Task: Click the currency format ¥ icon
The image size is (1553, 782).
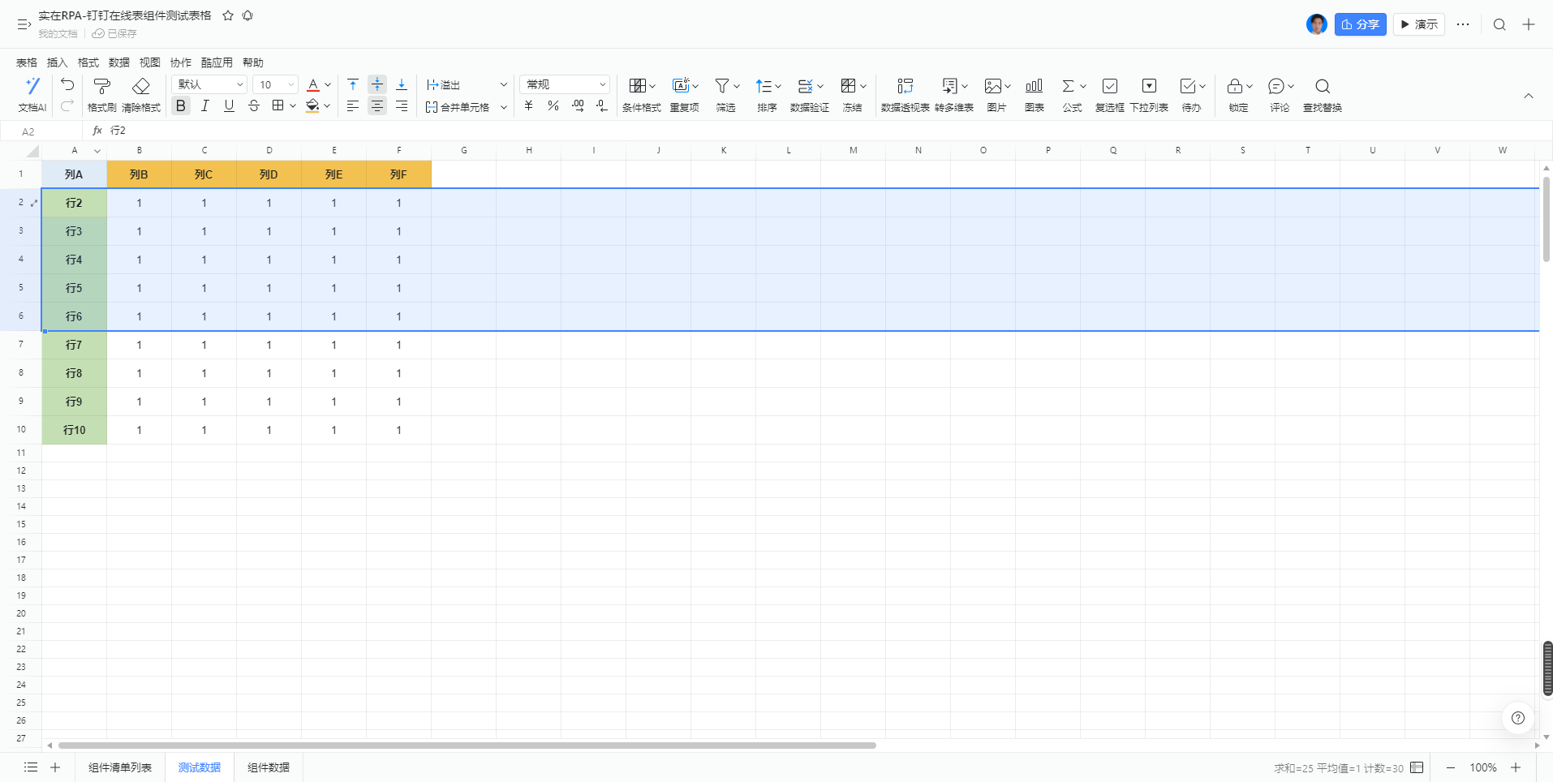Action: coord(528,106)
